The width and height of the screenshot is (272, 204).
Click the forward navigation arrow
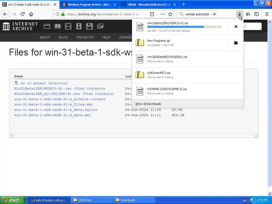14,14
